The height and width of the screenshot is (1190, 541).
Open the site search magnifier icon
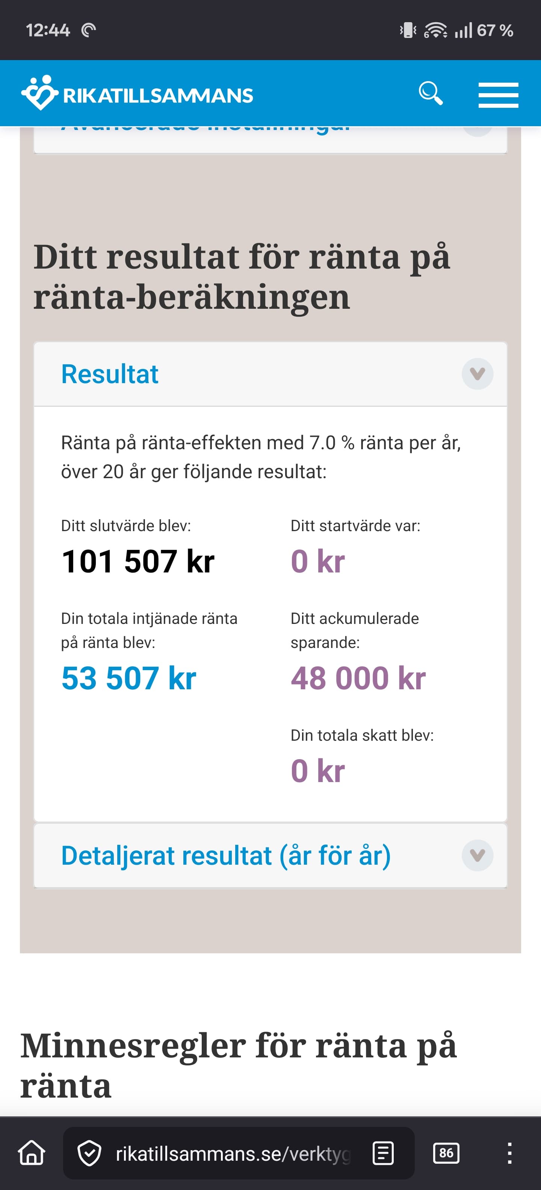pos(430,94)
